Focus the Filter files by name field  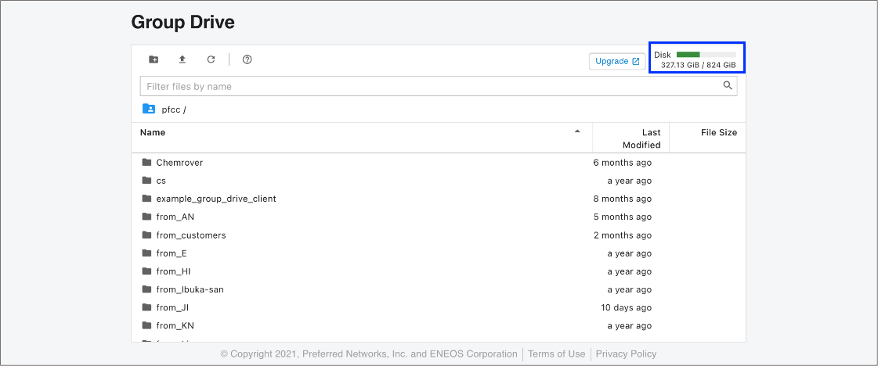431,86
